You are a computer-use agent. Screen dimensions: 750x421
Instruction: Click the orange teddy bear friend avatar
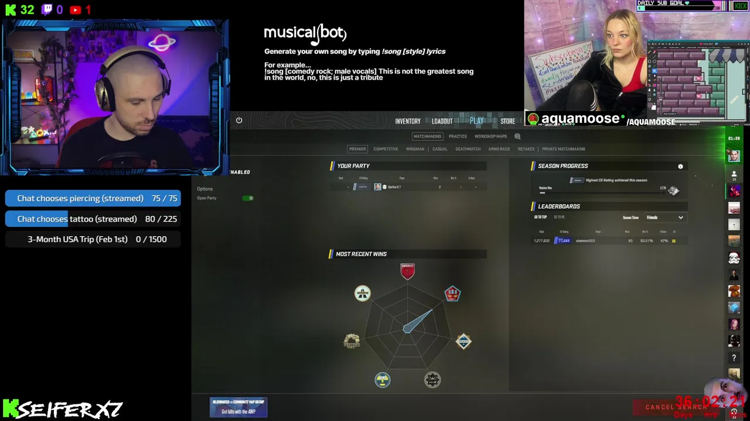click(x=734, y=291)
